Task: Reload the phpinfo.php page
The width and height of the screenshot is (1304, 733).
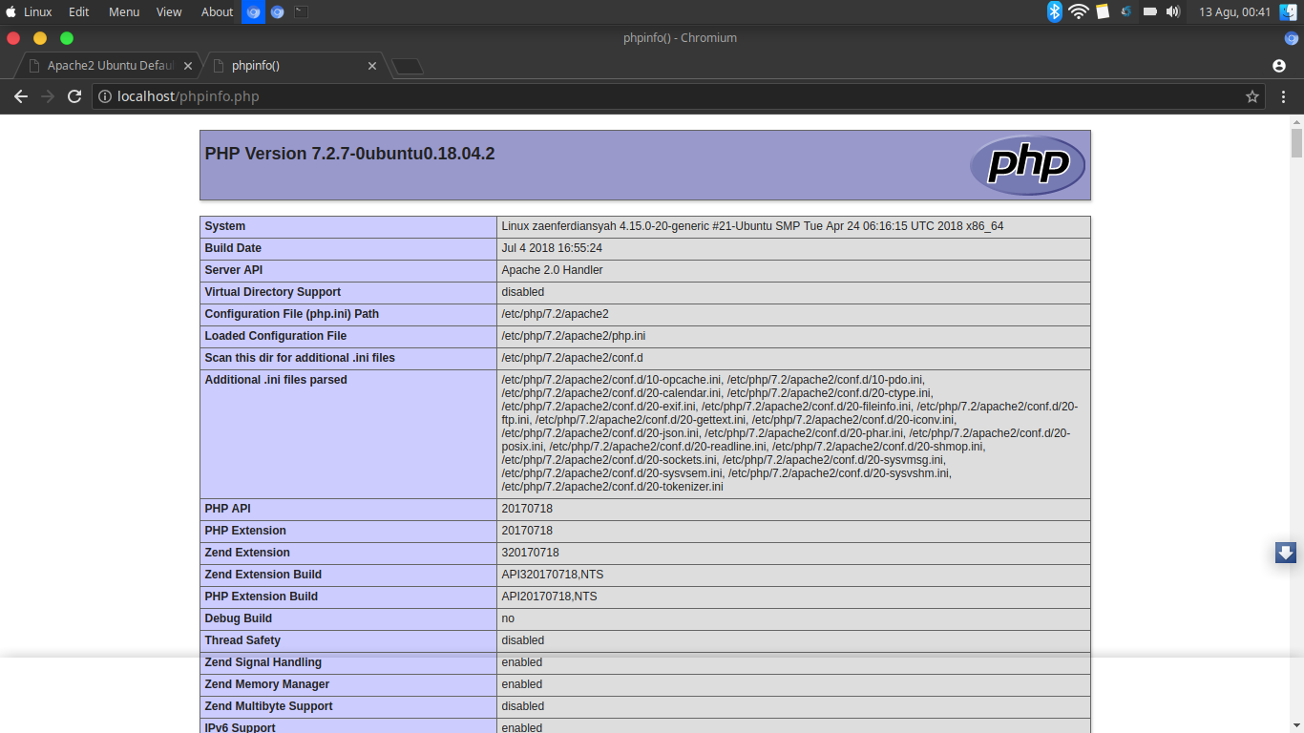Action: coord(74,95)
